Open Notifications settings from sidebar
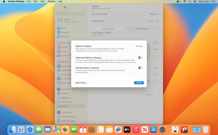 (64, 43)
